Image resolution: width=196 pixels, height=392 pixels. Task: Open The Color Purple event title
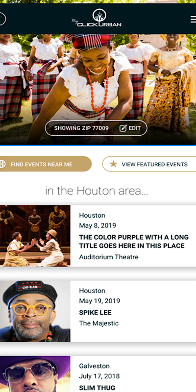[x=134, y=241]
